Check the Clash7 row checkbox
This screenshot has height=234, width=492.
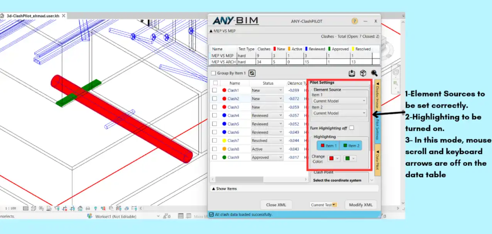pos(215,141)
